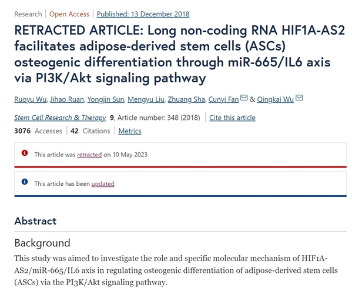Click the Open Access label

(69, 14)
